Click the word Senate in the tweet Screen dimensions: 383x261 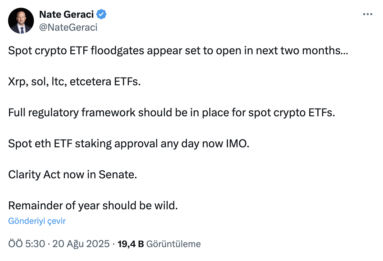tap(118, 175)
